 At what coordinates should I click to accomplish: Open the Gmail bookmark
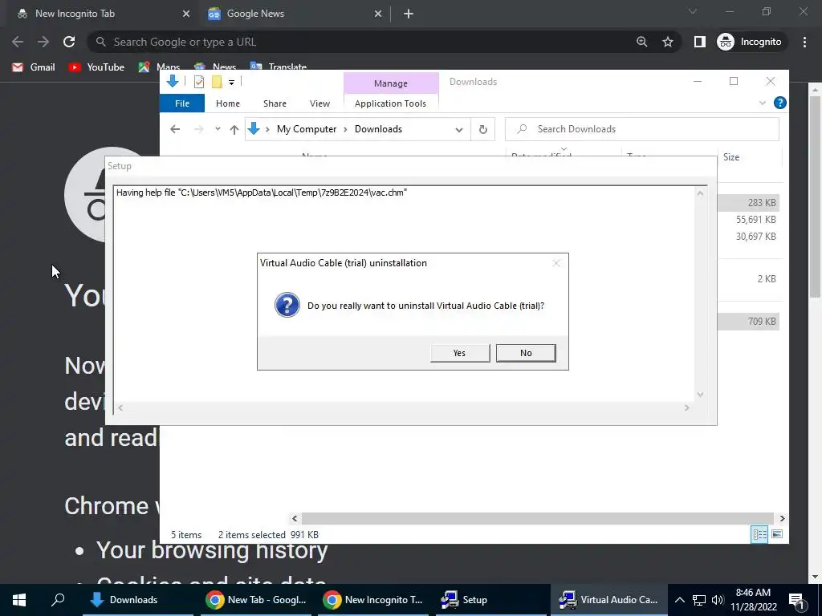(x=34, y=67)
